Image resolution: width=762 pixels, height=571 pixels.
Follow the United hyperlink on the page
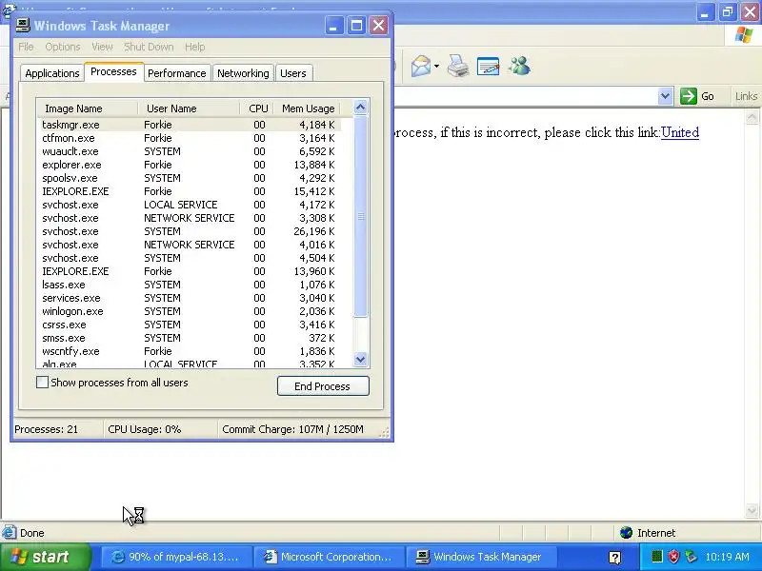[x=680, y=132]
